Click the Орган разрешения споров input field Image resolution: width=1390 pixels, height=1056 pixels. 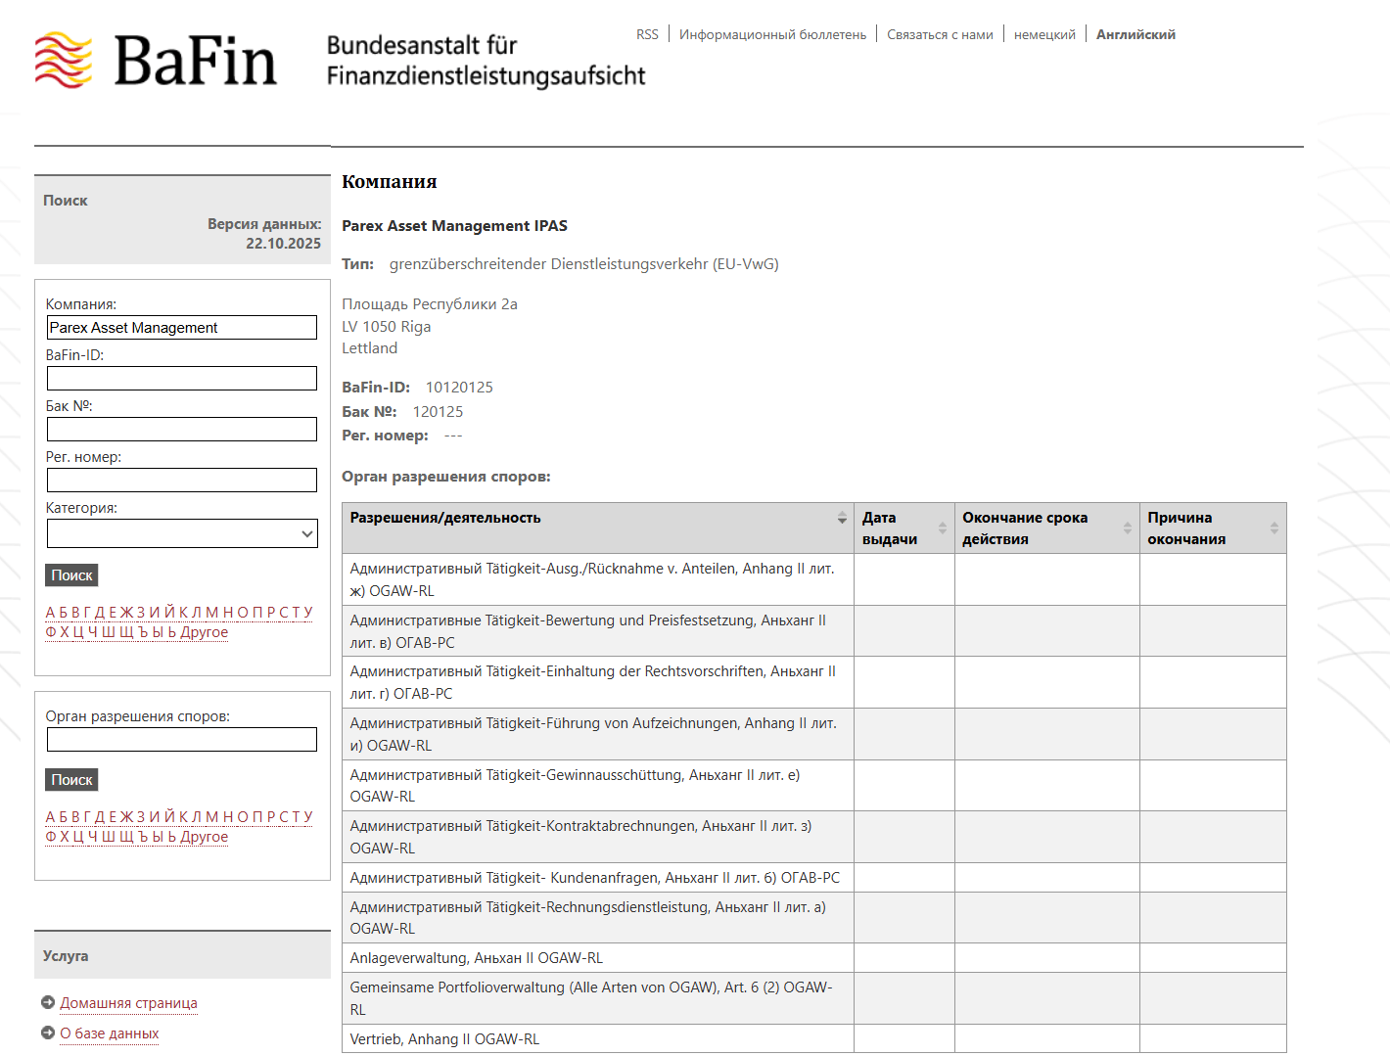click(182, 740)
